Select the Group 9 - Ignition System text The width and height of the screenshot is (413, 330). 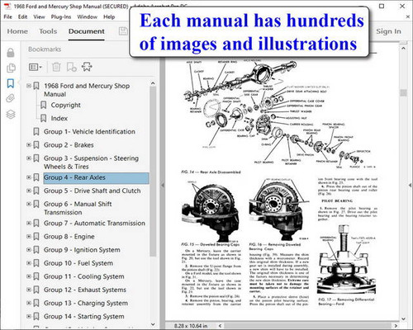click(x=82, y=250)
